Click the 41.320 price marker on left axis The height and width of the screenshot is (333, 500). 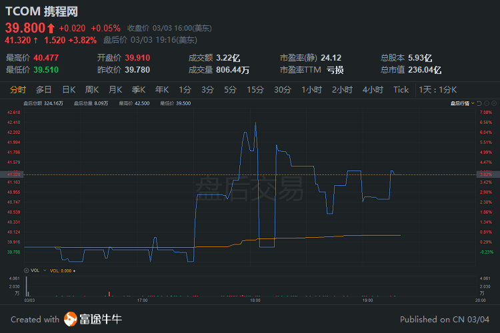(11, 174)
